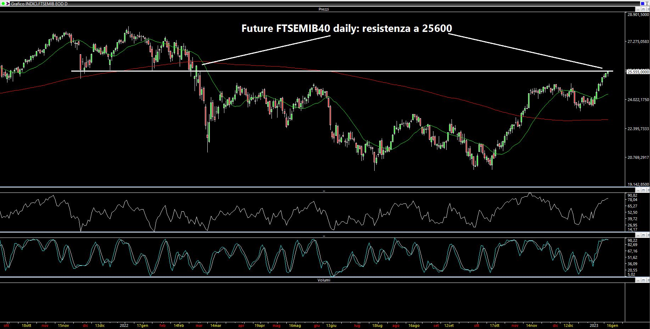Minimize the Volumi panel
The image size is (650, 329).
tap(638, 280)
